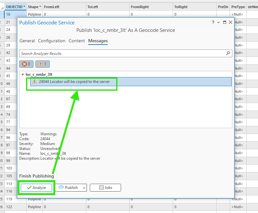Image resolution: width=258 pixels, height=213 pixels.
Task: Select the Messages tab
Action: point(98,41)
